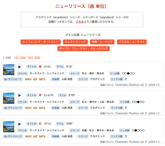
Task: Download MP3 for track 発
Action: (42, 79)
